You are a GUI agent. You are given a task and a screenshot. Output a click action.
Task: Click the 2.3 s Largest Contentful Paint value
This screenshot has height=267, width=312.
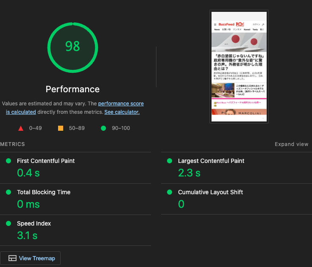[x=189, y=173]
